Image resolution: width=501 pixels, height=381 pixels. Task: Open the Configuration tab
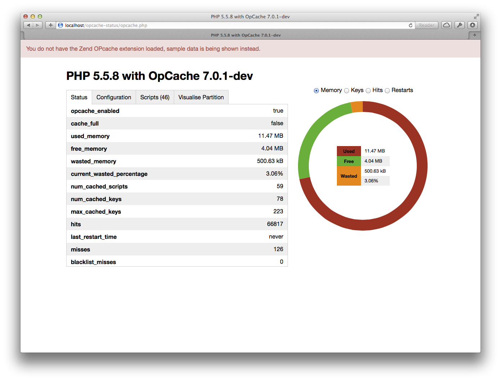click(114, 97)
